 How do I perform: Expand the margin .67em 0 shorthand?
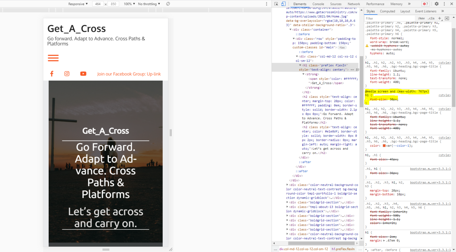[384, 240]
